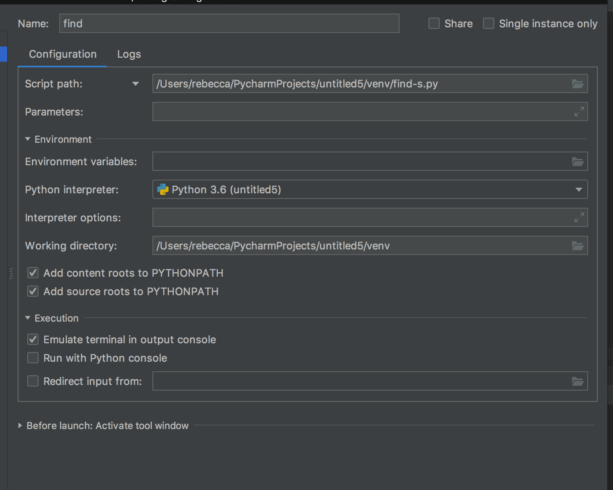
Task: Switch to the Logs tab
Action: pyautogui.click(x=129, y=54)
